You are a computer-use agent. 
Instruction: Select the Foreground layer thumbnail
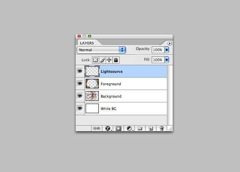coord(92,84)
